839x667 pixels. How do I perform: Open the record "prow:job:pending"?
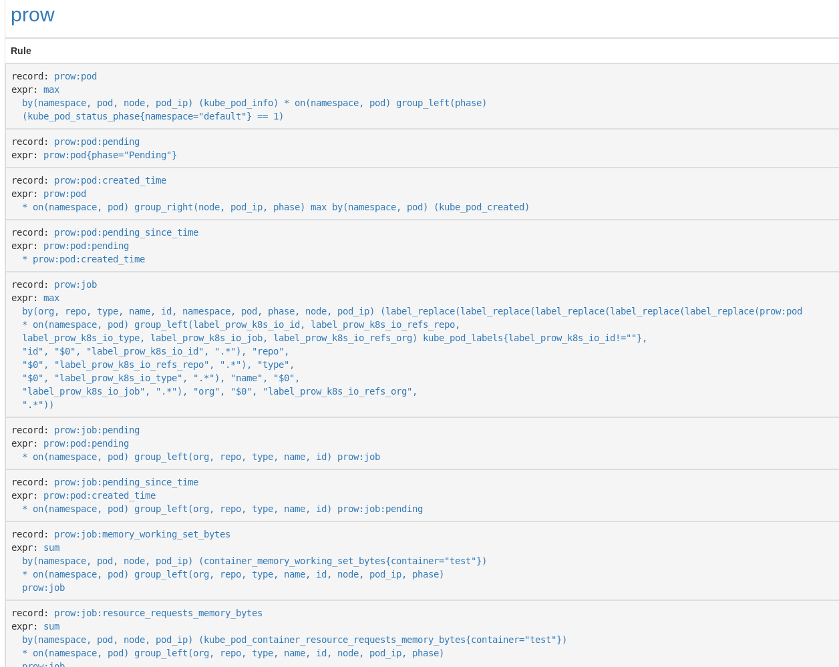point(96,430)
